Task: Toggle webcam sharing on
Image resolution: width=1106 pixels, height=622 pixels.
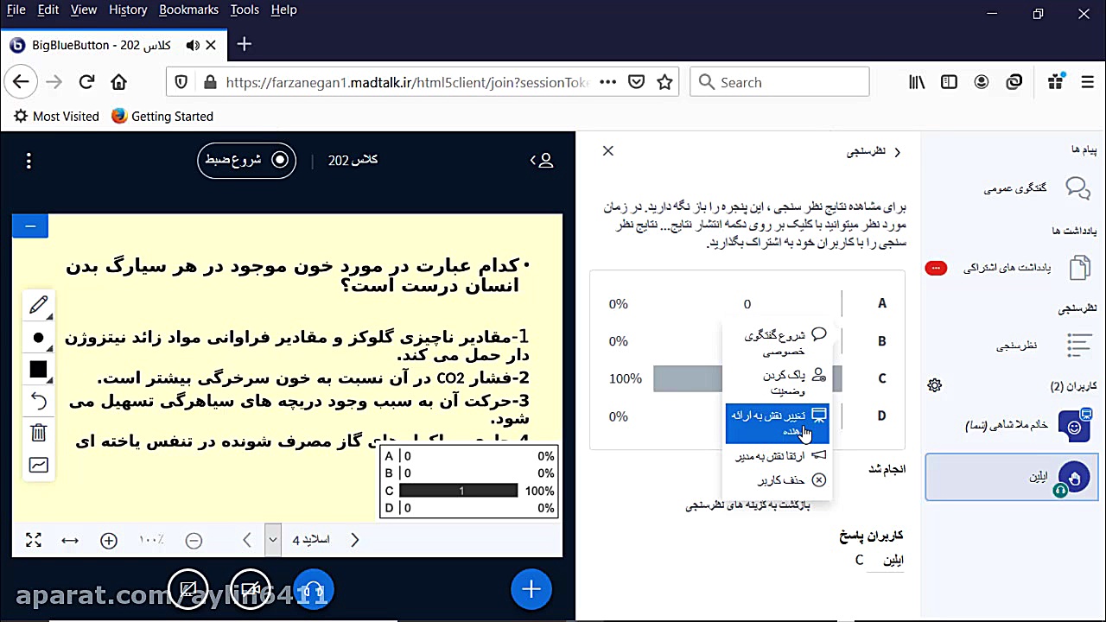Action: (x=250, y=589)
